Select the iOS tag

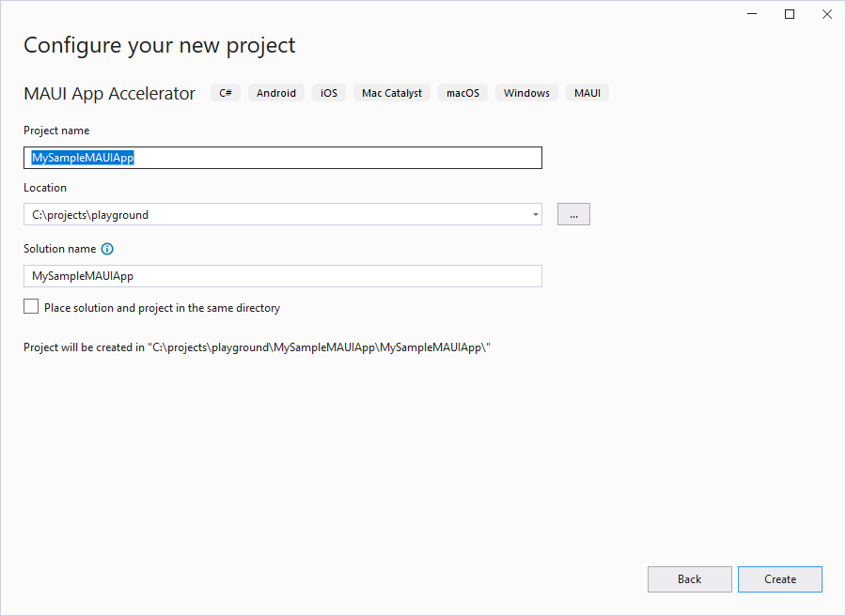[329, 93]
